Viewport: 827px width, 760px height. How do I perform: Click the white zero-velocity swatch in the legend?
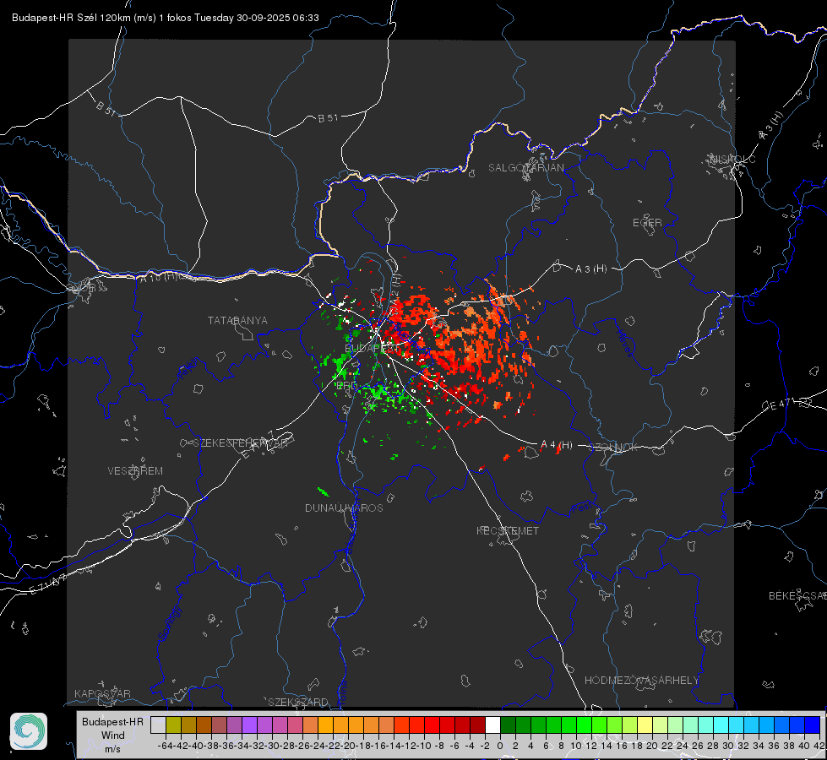[492, 725]
